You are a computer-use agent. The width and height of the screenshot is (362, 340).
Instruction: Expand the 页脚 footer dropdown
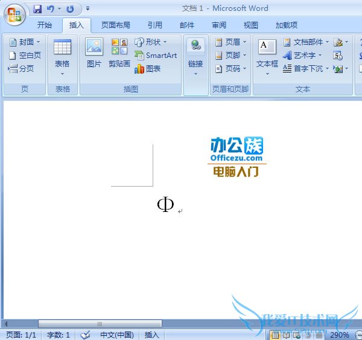click(230, 56)
